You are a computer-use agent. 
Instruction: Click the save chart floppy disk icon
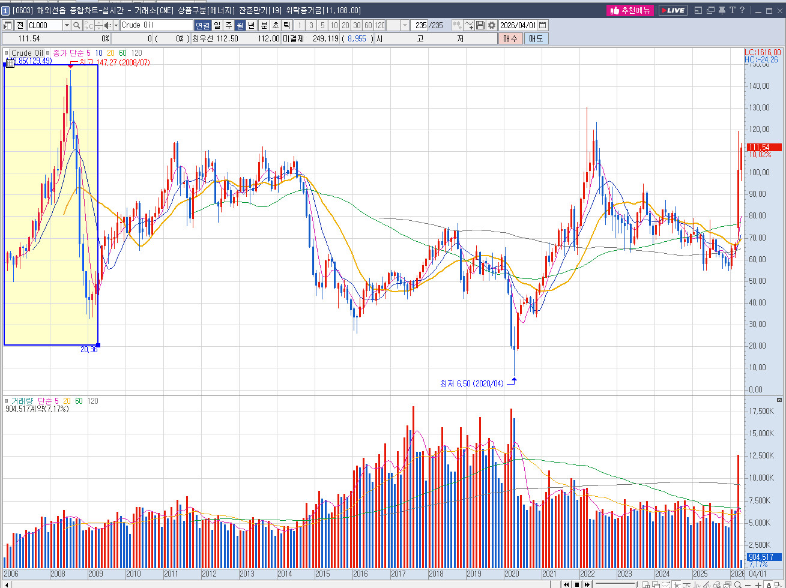pos(480,25)
